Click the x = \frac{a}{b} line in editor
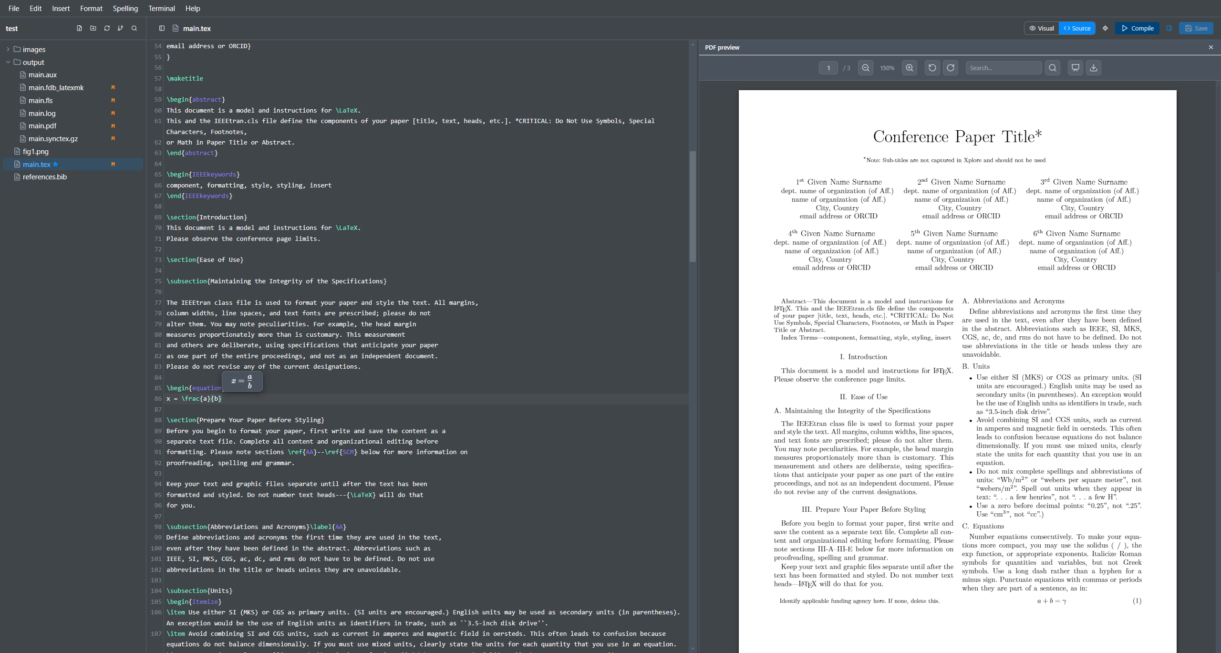Viewport: 1221px width, 653px height. click(x=194, y=399)
